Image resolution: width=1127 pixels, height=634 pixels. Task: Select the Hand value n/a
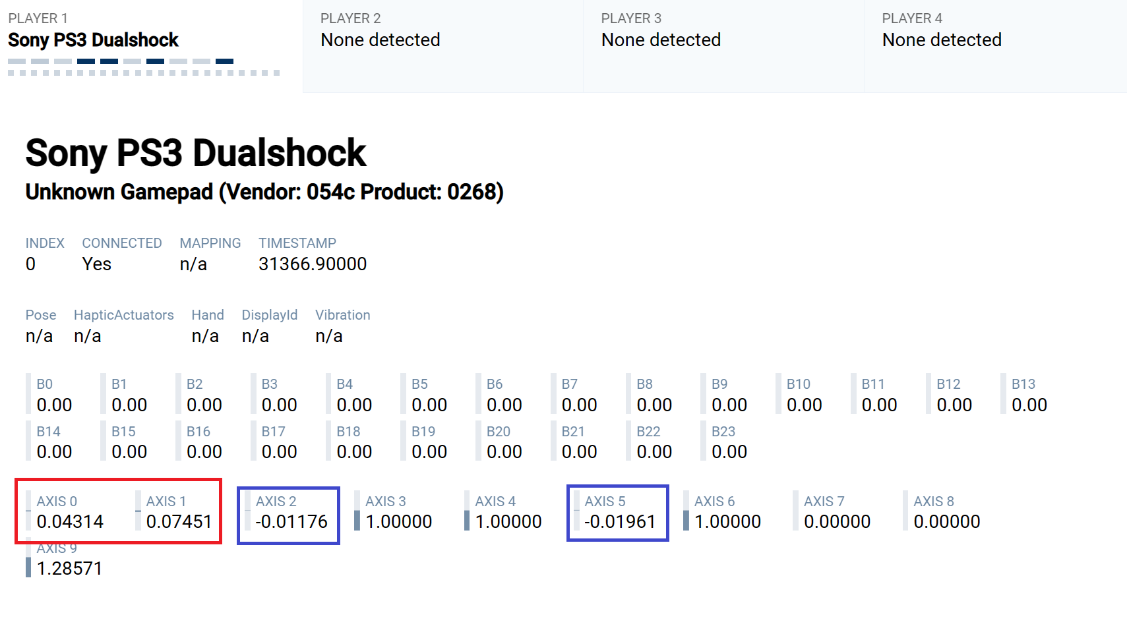coord(205,336)
